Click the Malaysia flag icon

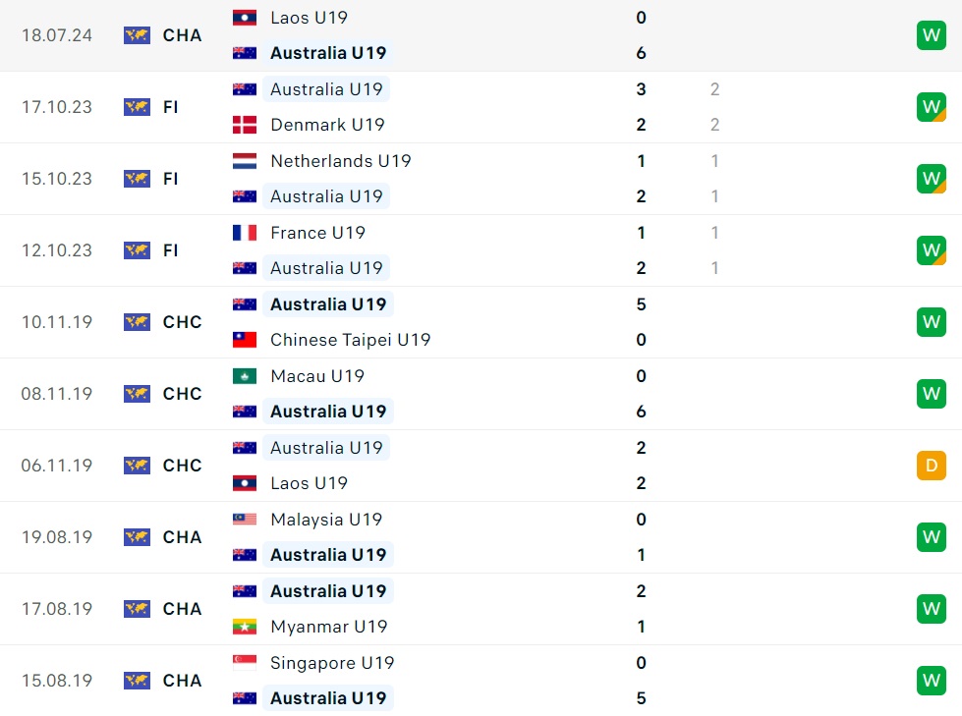(x=244, y=519)
